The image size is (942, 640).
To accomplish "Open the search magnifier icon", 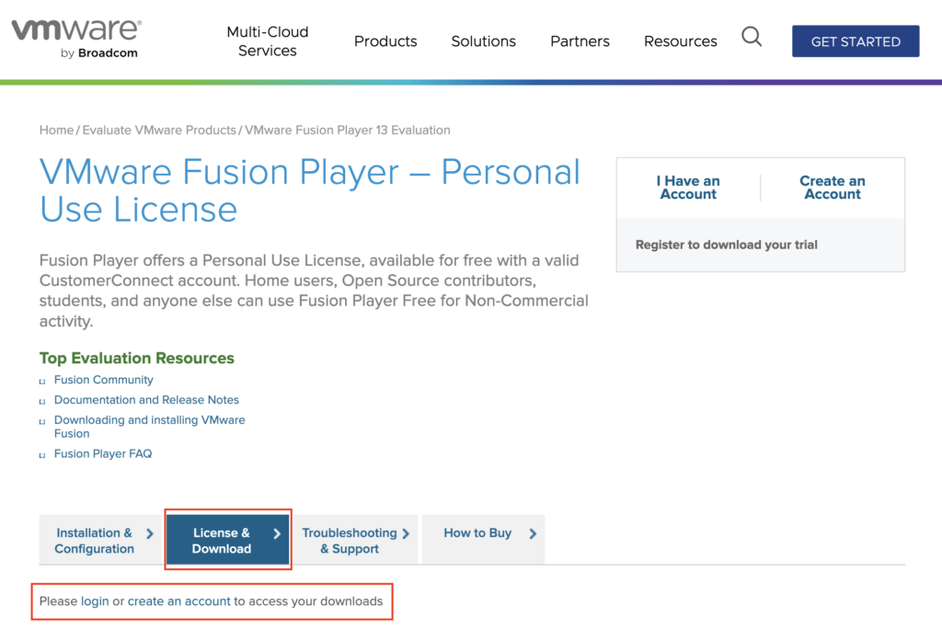I will tap(752, 38).
